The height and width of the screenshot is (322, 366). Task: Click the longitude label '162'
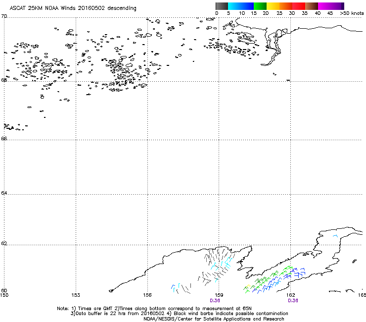(291, 295)
